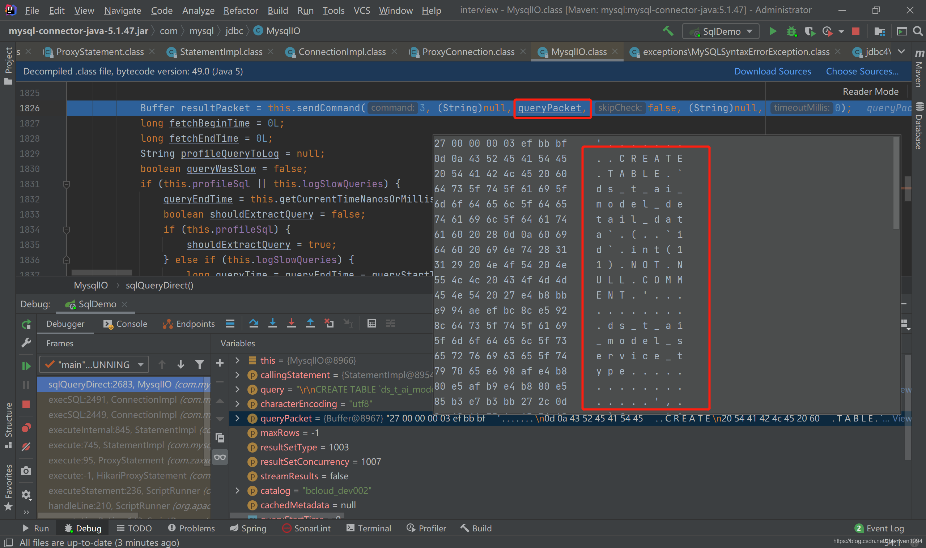The width and height of the screenshot is (926, 548).
Task: Click the Resume Program icon
Action: click(26, 366)
